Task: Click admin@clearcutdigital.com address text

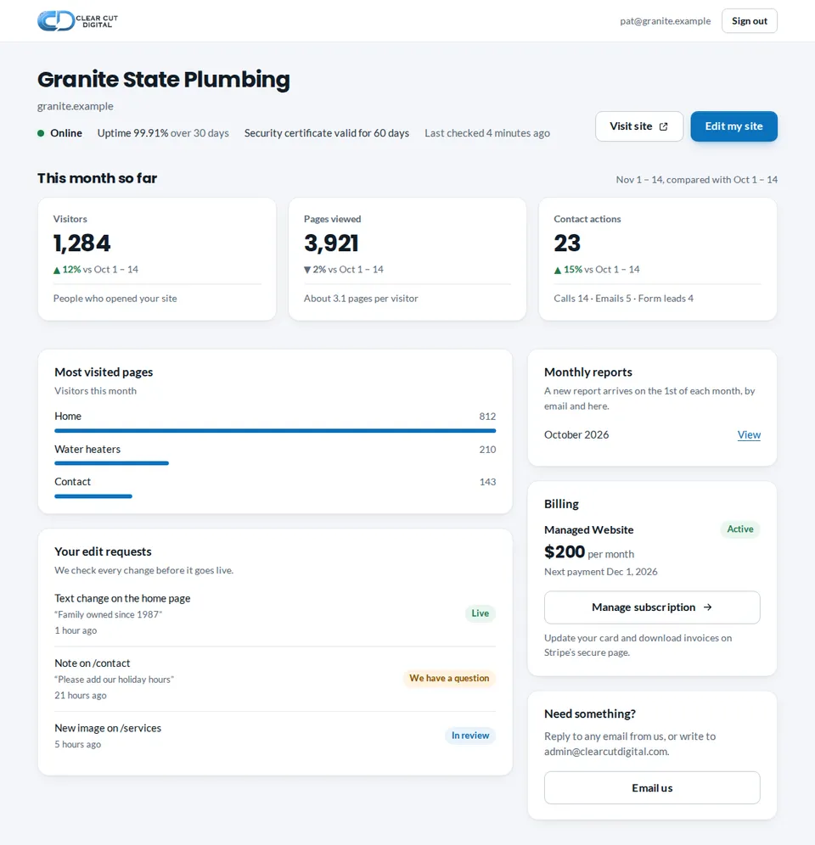Action: (x=607, y=751)
